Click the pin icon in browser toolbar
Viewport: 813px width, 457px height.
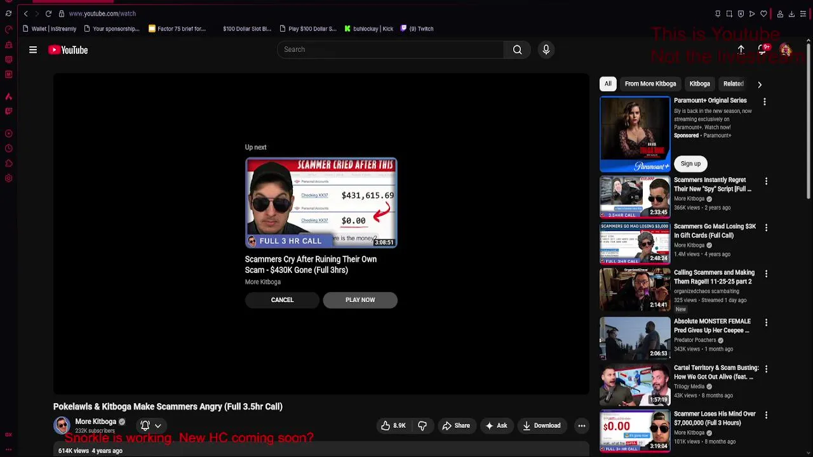(x=718, y=13)
